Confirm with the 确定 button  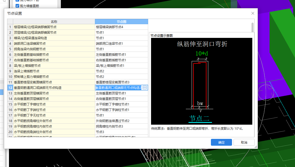click(221, 143)
